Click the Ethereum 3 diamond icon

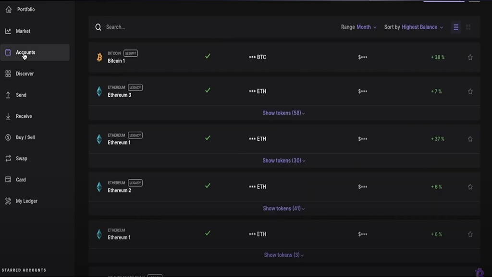(99, 91)
